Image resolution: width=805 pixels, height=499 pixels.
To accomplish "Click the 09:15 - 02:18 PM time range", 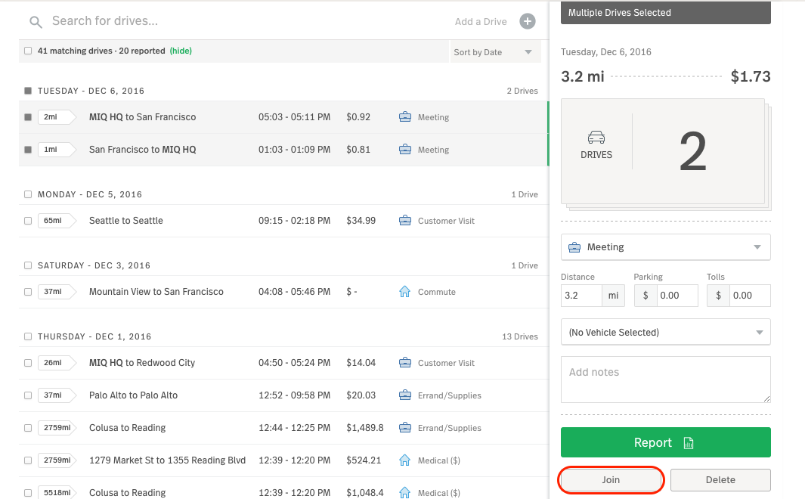I will pos(294,220).
